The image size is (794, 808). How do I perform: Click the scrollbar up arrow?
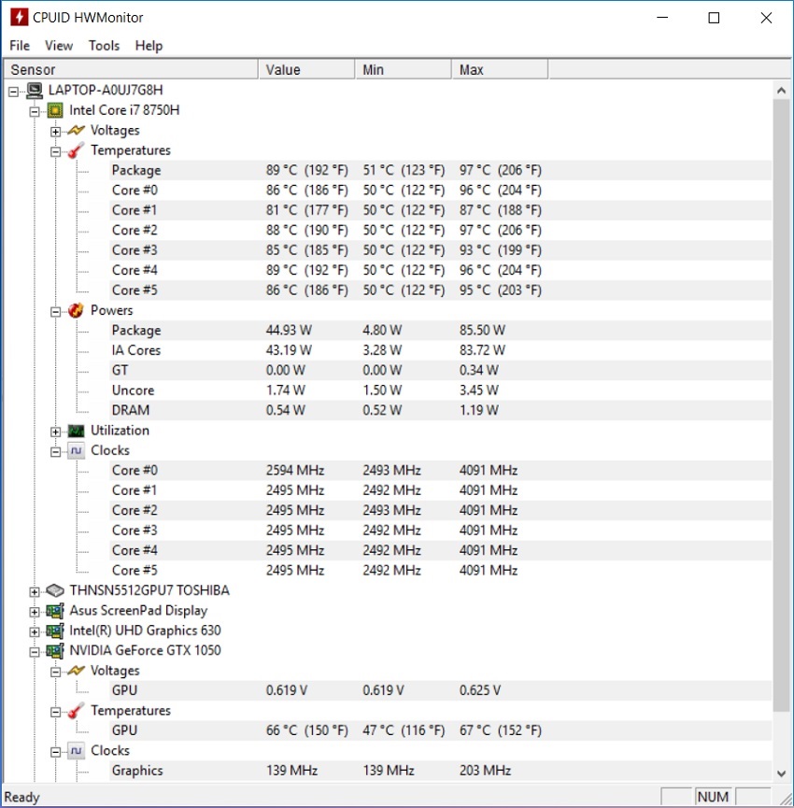781,91
